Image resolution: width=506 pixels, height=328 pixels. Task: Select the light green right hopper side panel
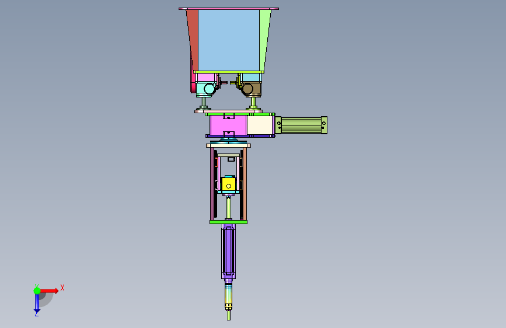tap(264, 40)
